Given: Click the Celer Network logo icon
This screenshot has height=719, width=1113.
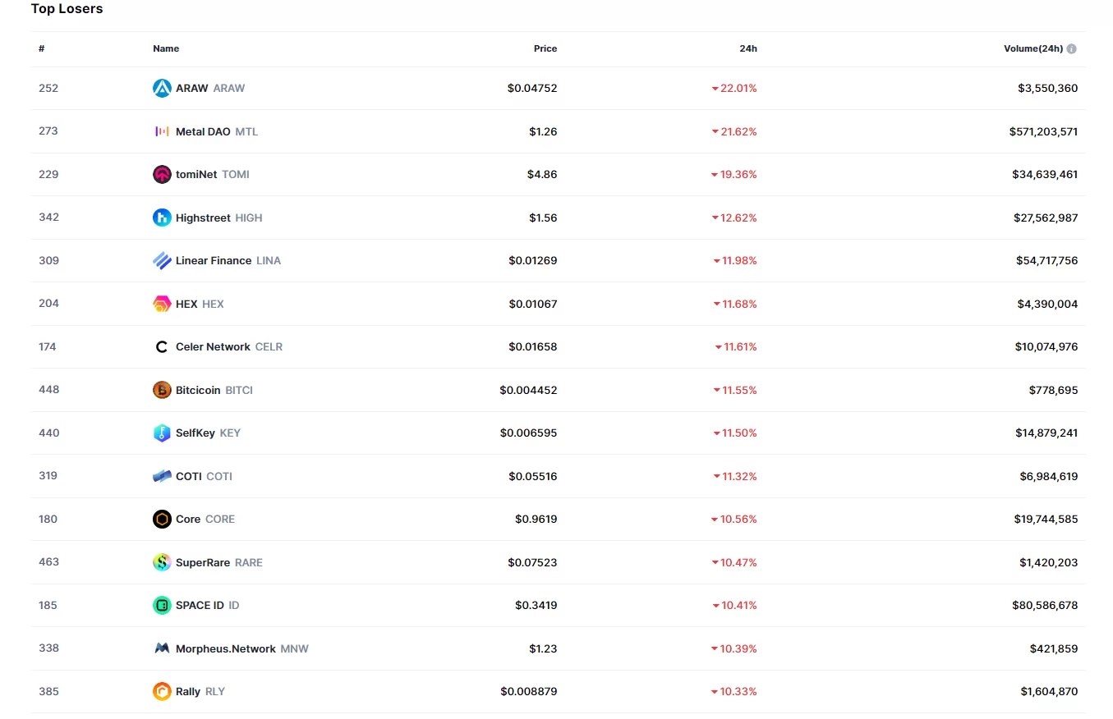Looking at the screenshot, I should (x=162, y=346).
